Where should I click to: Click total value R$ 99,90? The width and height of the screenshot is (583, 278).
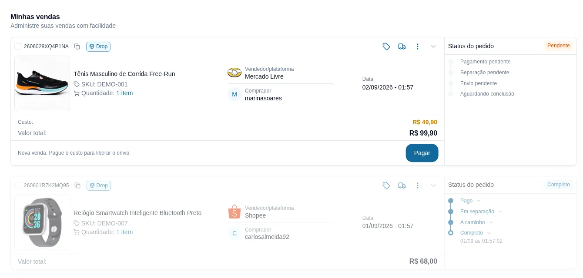pyautogui.click(x=423, y=133)
